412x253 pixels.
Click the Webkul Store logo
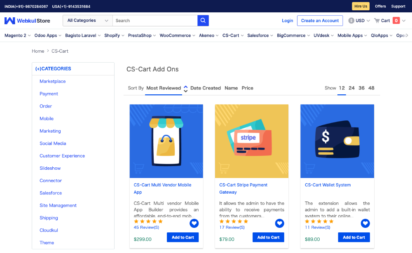27,21
